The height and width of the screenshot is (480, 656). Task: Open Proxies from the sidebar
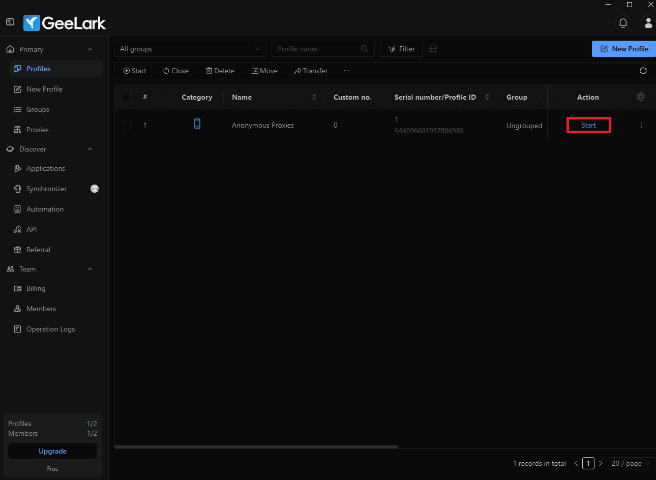[x=37, y=130]
